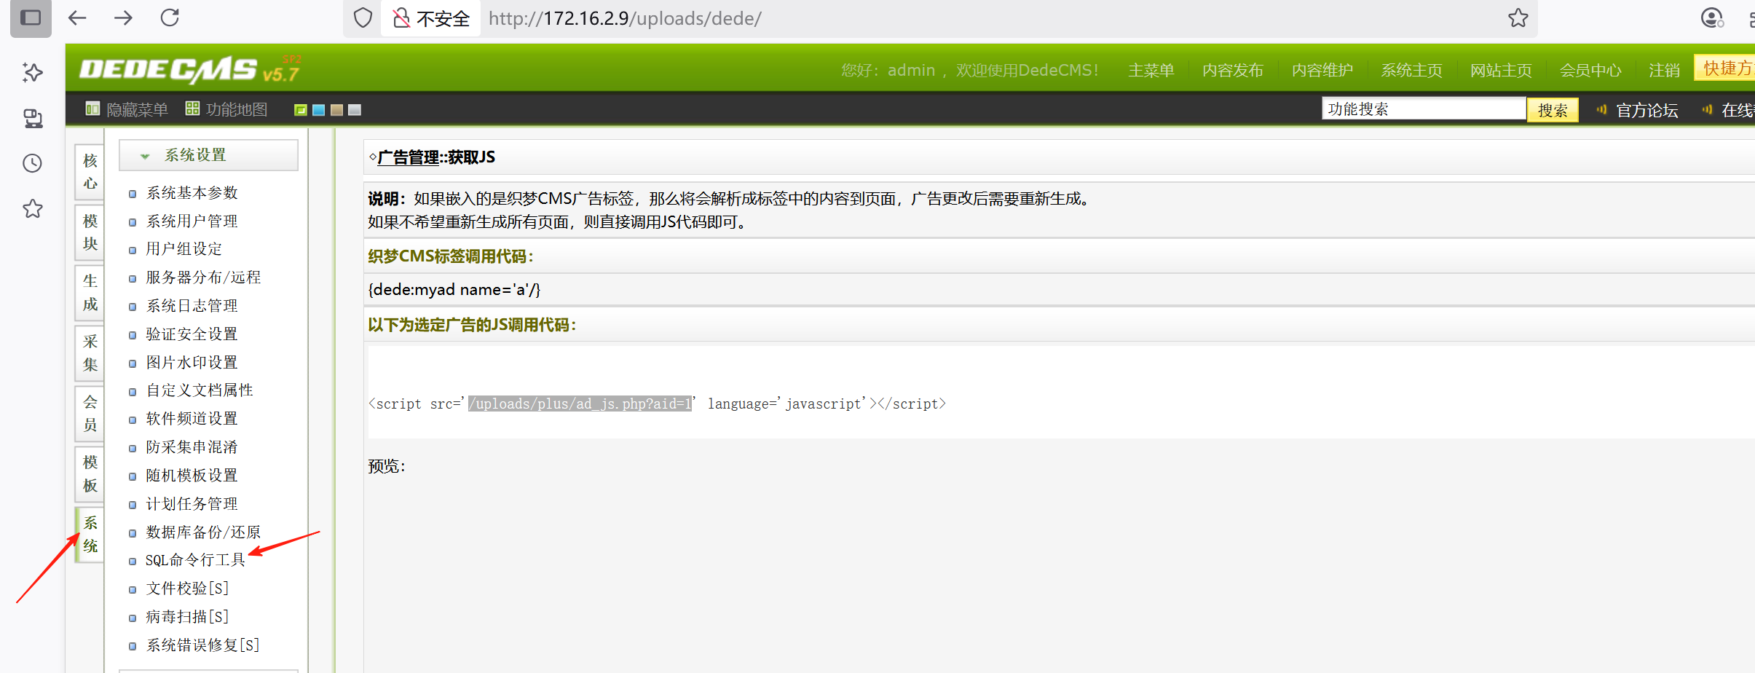Click the browser back arrow

coord(77,18)
